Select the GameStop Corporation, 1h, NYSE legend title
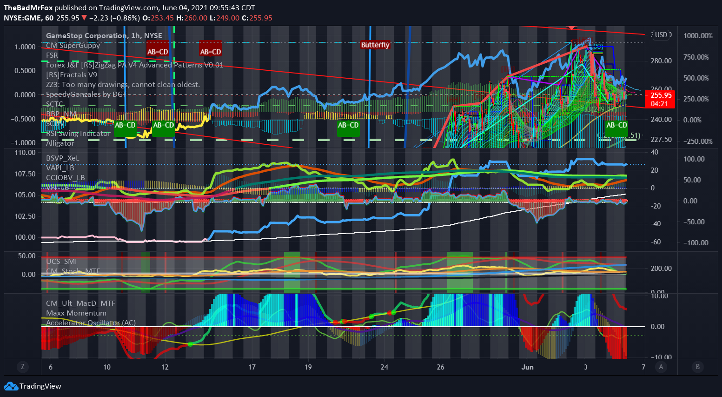Screen dimensions: 722x397 pos(104,36)
